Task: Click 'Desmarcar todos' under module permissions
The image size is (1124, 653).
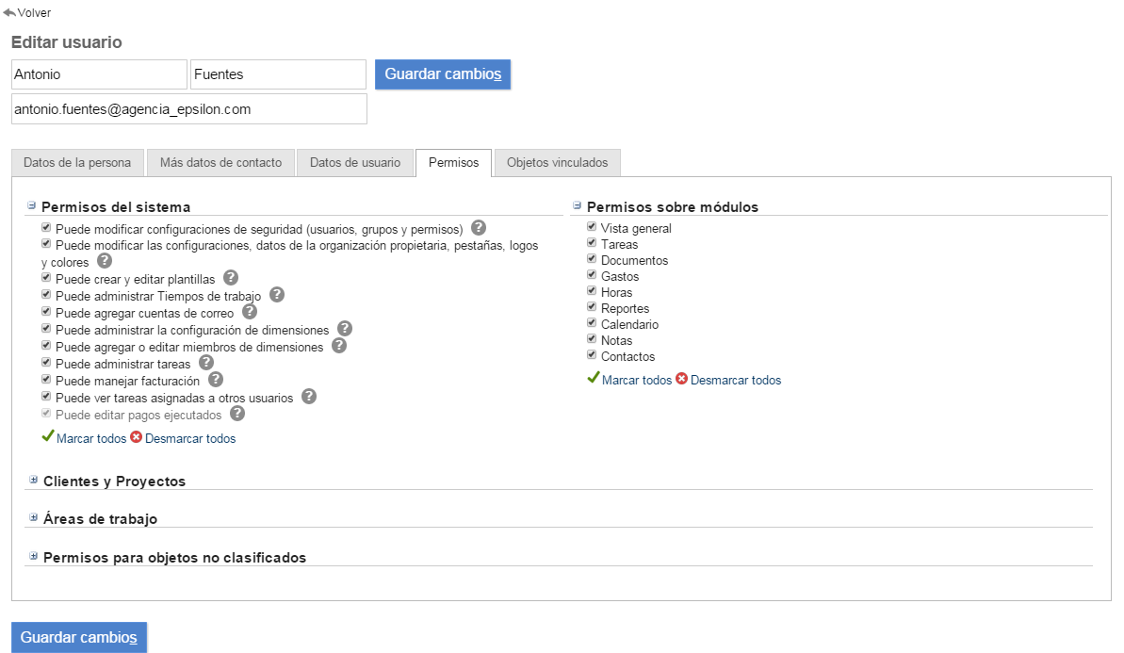Action: click(735, 381)
